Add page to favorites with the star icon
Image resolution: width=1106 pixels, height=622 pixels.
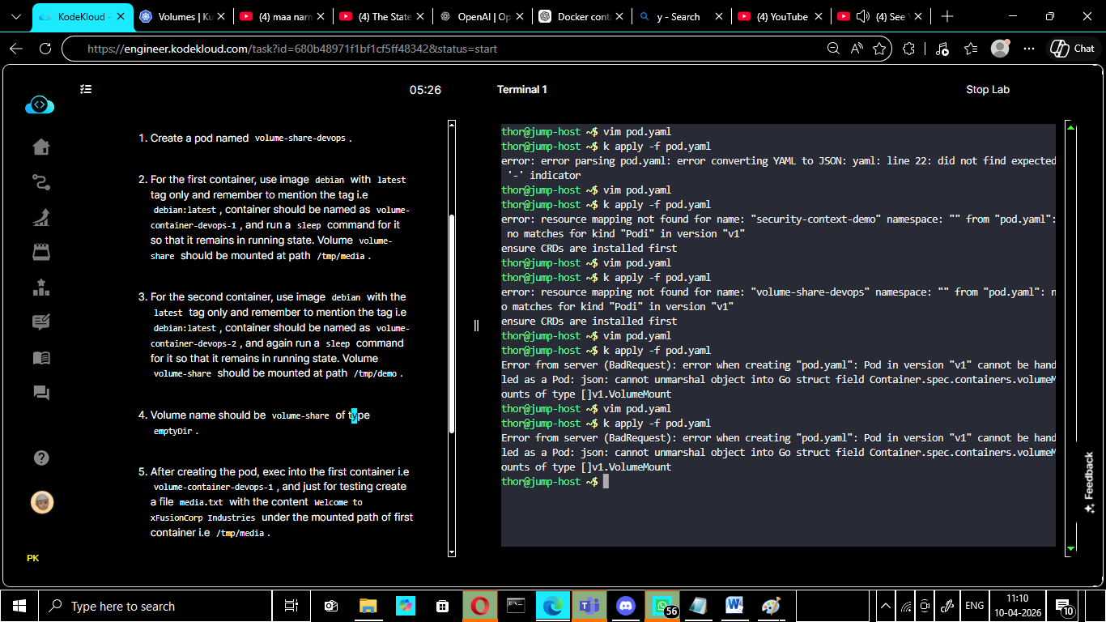[x=879, y=49]
